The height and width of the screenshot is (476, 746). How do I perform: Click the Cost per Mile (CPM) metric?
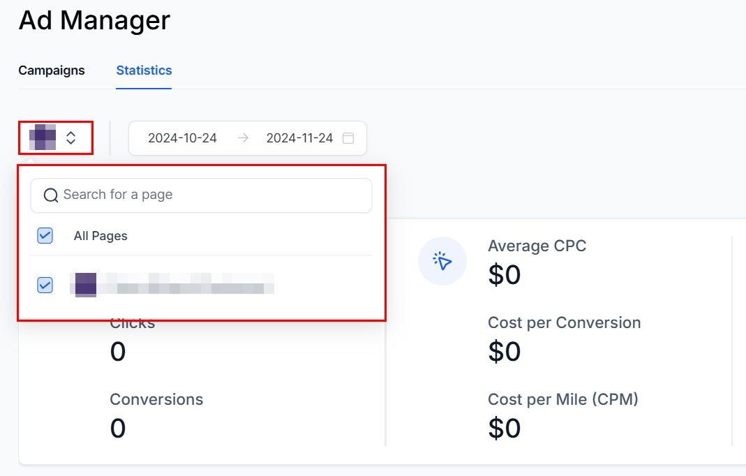[562, 400]
